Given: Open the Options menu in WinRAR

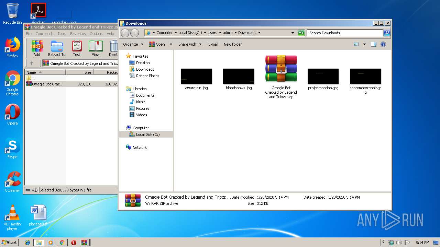Looking at the screenshot, I should (x=96, y=34).
